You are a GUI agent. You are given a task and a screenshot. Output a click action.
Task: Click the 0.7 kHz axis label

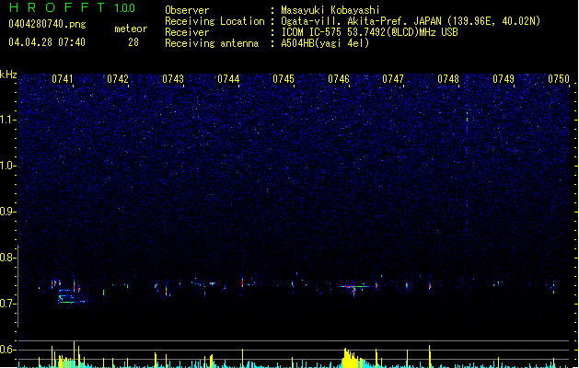tap(7, 304)
